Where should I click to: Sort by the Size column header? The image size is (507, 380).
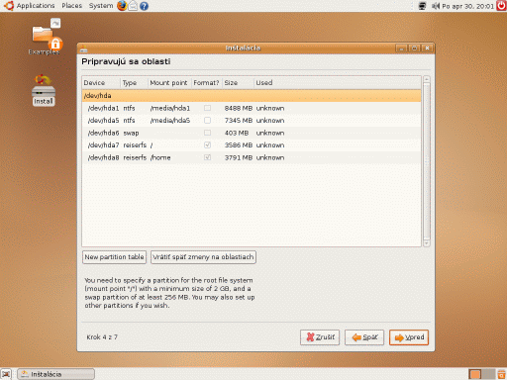click(x=238, y=83)
